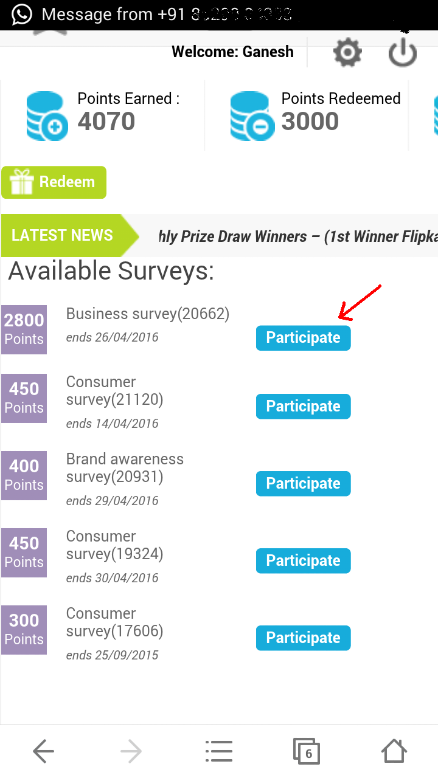Participate in Consumer survey(21120)
Image resolution: width=438 pixels, height=778 pixels.
(303, 407)
